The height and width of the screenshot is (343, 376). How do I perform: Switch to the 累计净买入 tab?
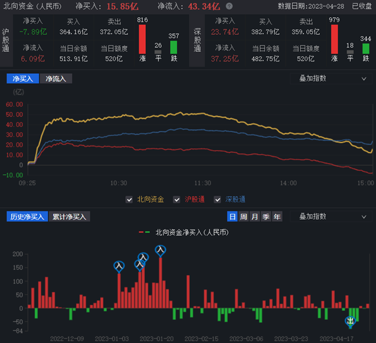[x=68, y=217]
